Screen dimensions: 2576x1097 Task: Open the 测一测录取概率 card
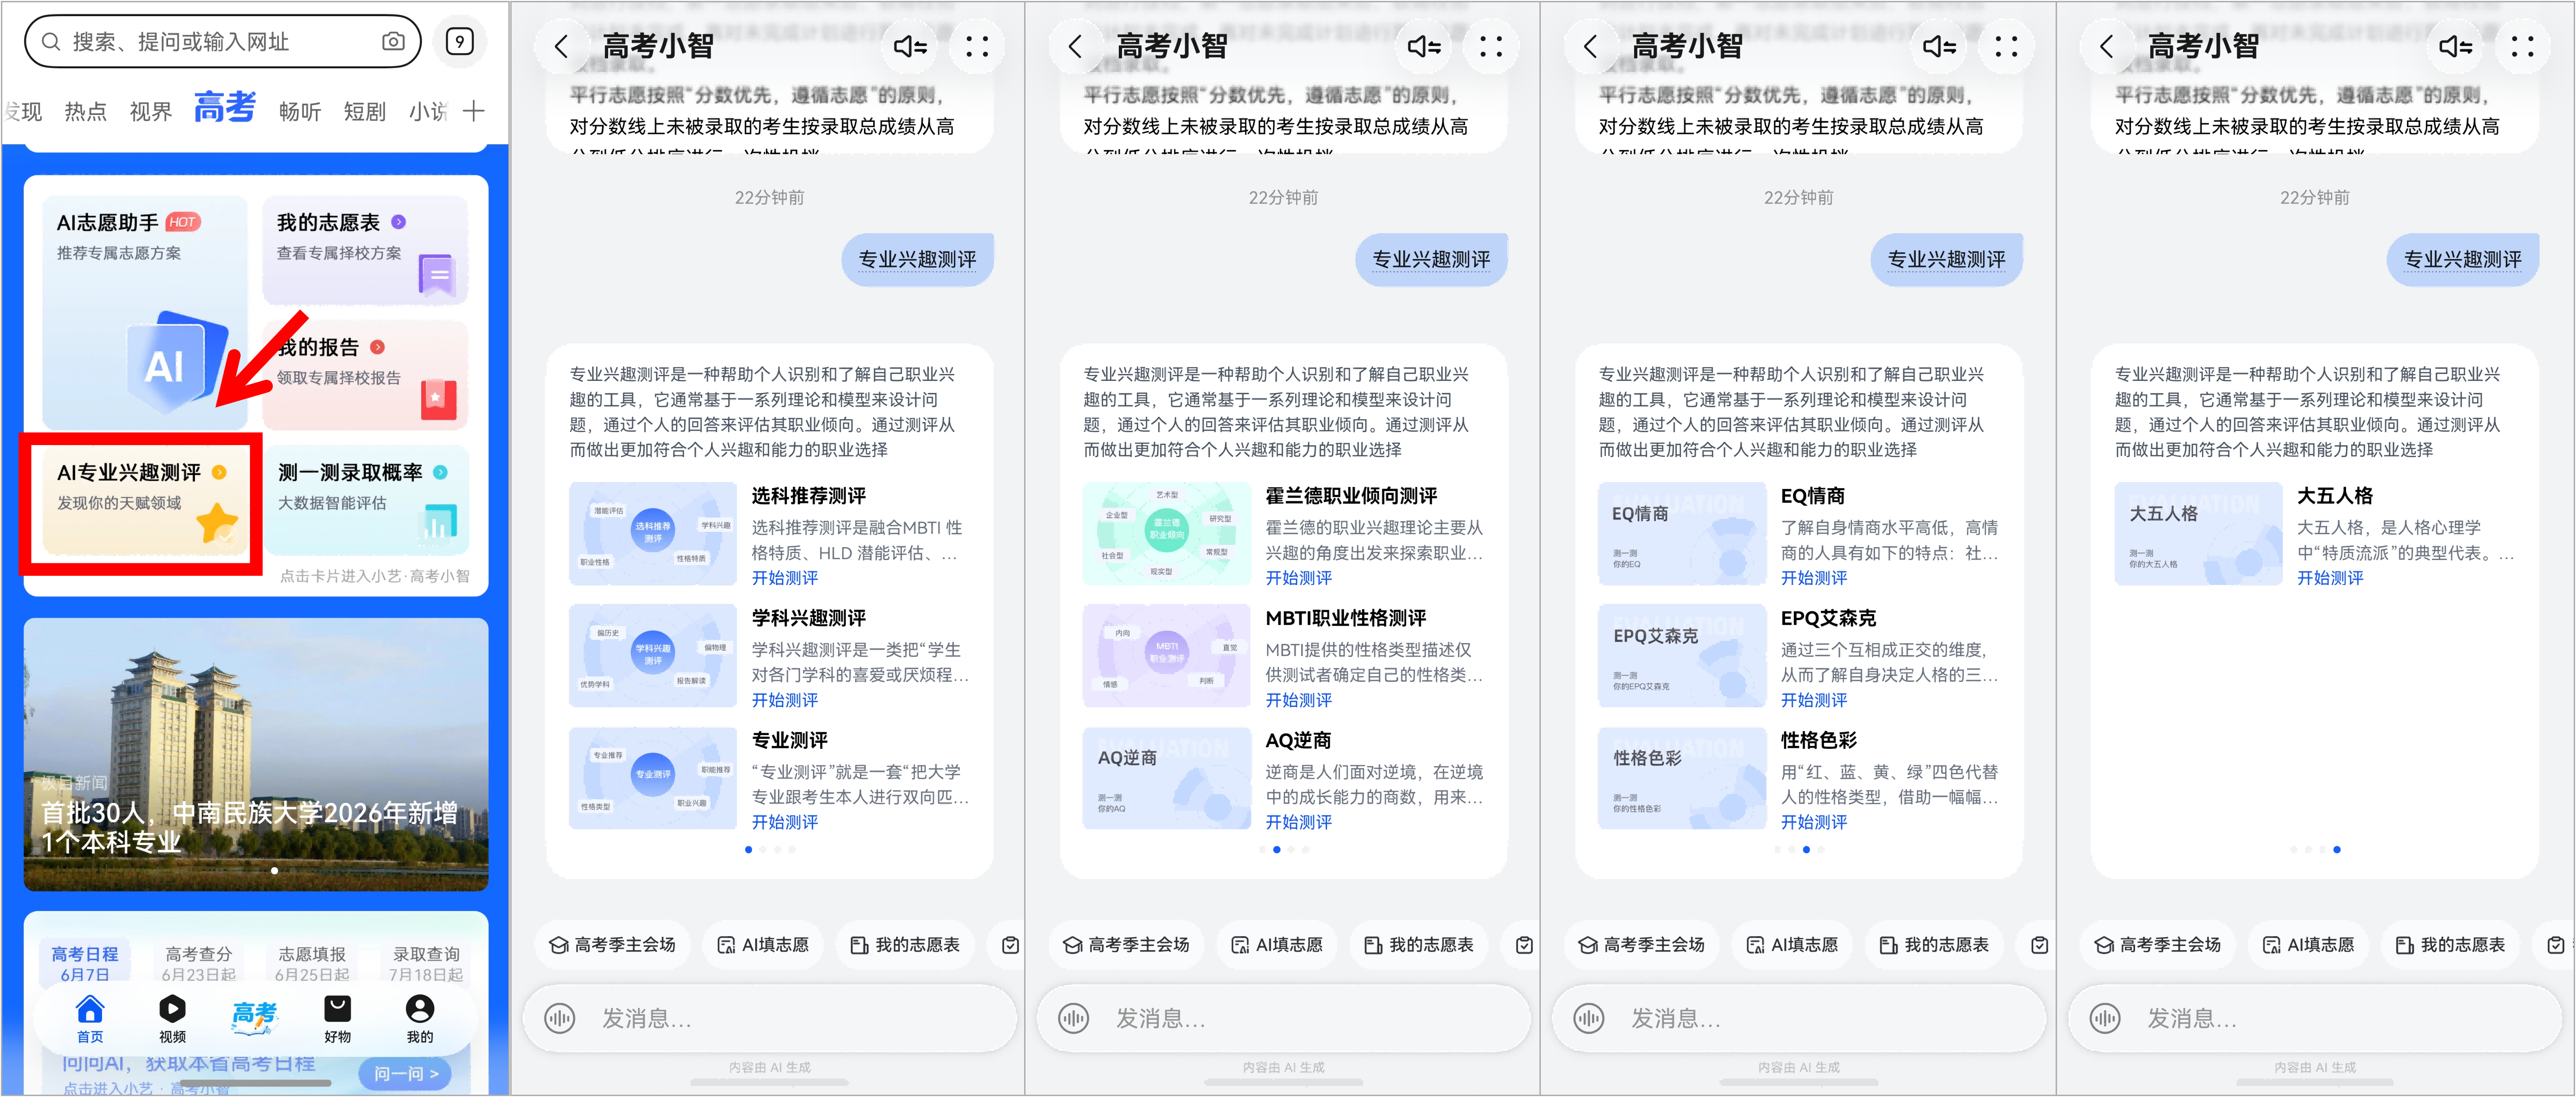(x=366, y=500)
